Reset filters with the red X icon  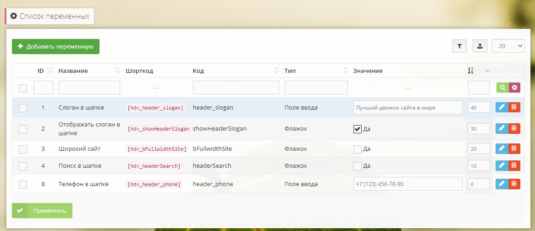[x=514, y=88]
